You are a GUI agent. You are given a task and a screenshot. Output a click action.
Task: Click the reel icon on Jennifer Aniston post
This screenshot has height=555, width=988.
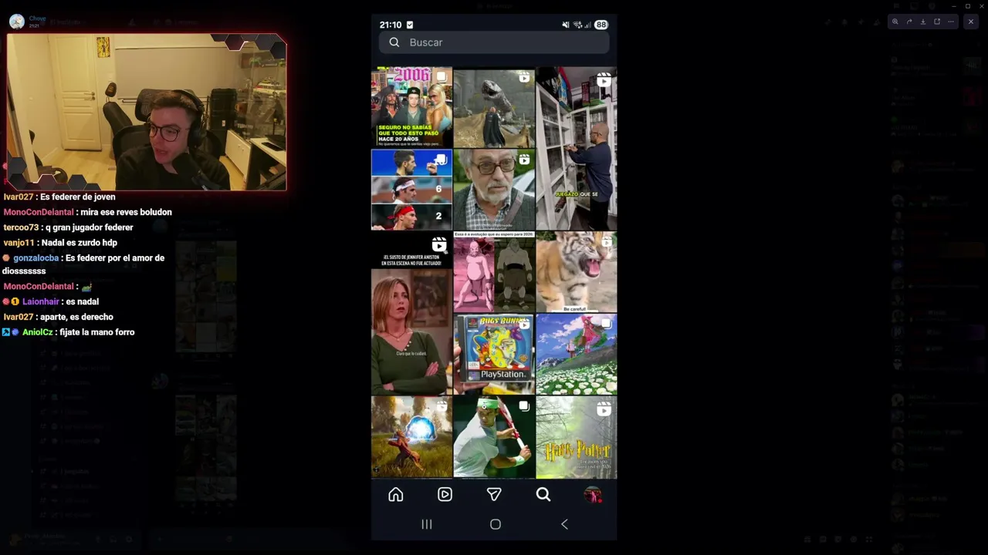pos(439,245)
